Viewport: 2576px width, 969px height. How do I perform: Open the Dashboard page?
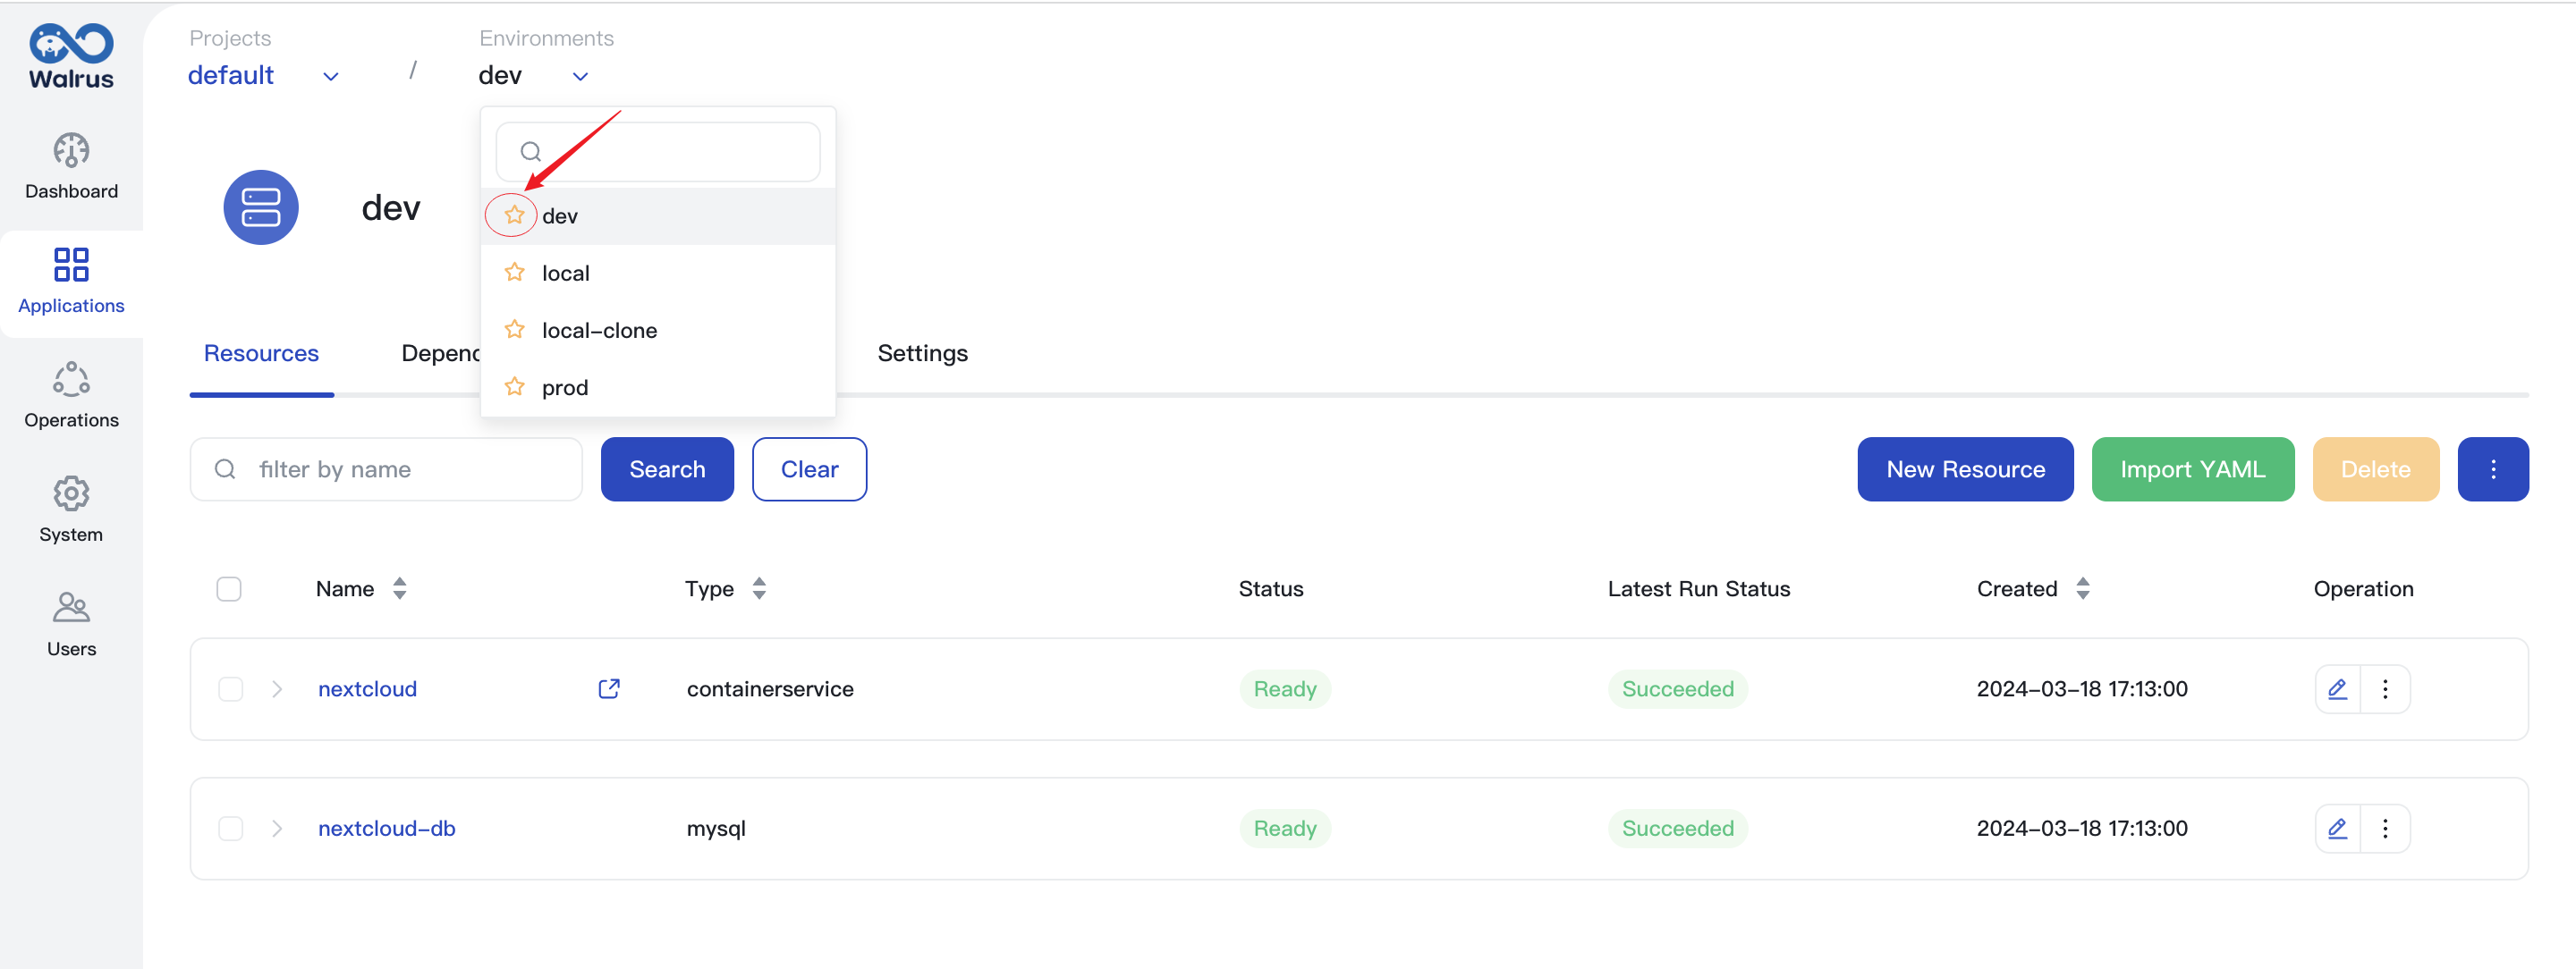[x=71, y=167]
